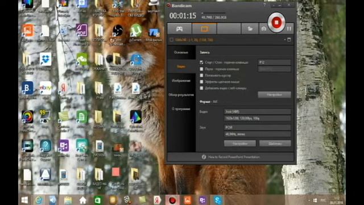Enable the show cursor checkbox

point(201,75)
